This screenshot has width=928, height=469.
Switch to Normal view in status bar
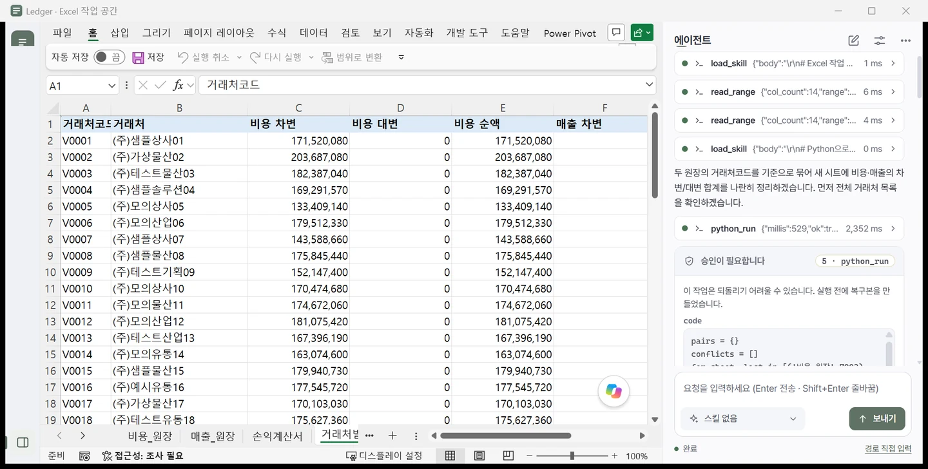click(450, 455)
